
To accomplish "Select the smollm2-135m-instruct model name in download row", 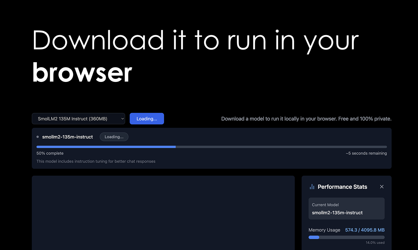I will coord(67,137).
